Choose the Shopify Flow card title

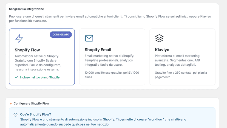pos(27,50)
